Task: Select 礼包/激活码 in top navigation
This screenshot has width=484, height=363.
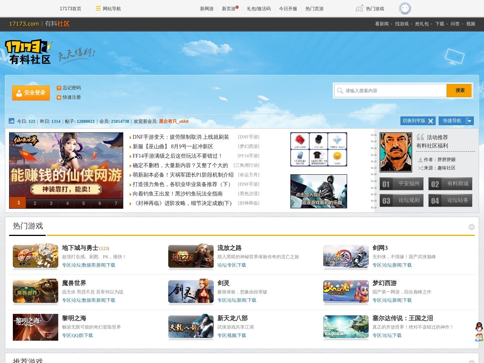Action: pos(259,9)
